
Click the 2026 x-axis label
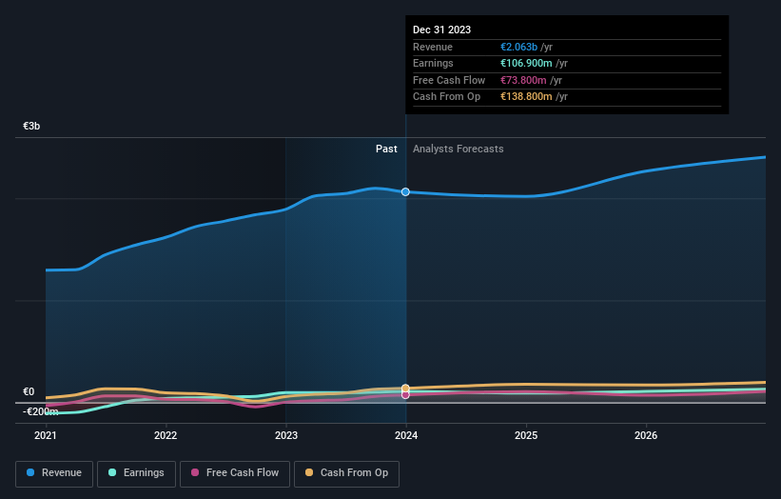tap(646, 436)
